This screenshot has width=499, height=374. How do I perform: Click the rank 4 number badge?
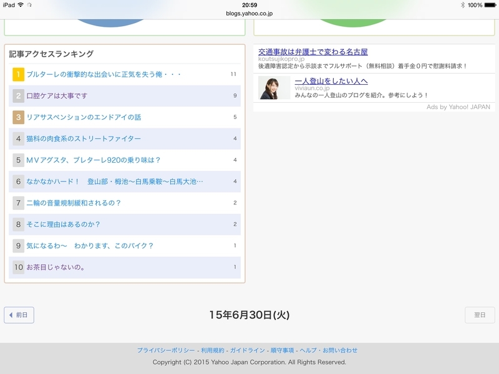(x=19, y=138)
